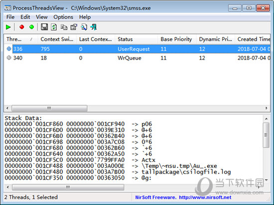Viewport: 274px width, 205px height.
Task: Click up arrow of stack data scrollbar
Action: click(267, 119)
